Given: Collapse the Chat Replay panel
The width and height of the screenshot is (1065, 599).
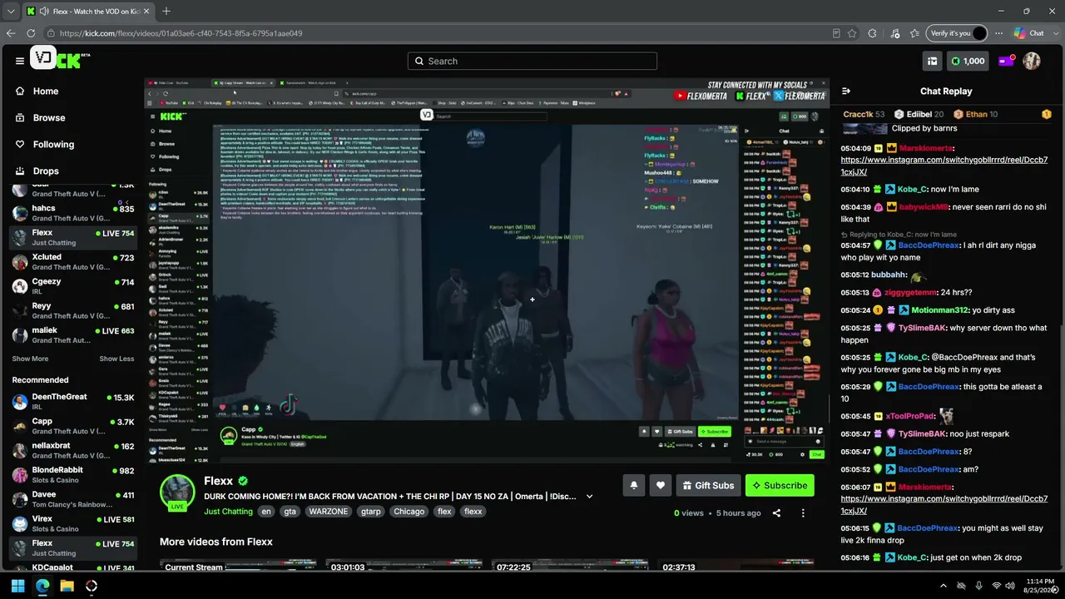Looking at the screenshot, I should pos(846,92).
